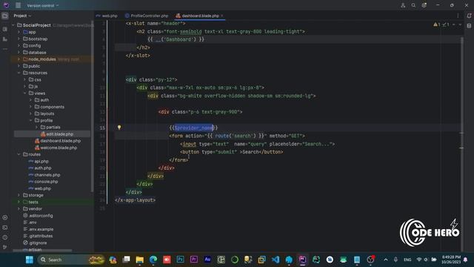
Task: Toggle the Project tool window folder icon
Action: (5, 16)
